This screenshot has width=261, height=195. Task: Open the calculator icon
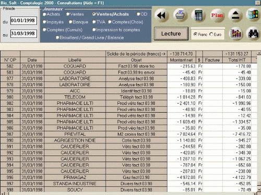point(198,15)
